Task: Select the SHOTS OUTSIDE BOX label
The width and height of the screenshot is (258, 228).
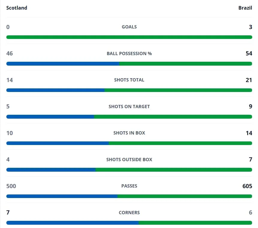Action: [x=129, y=160]
